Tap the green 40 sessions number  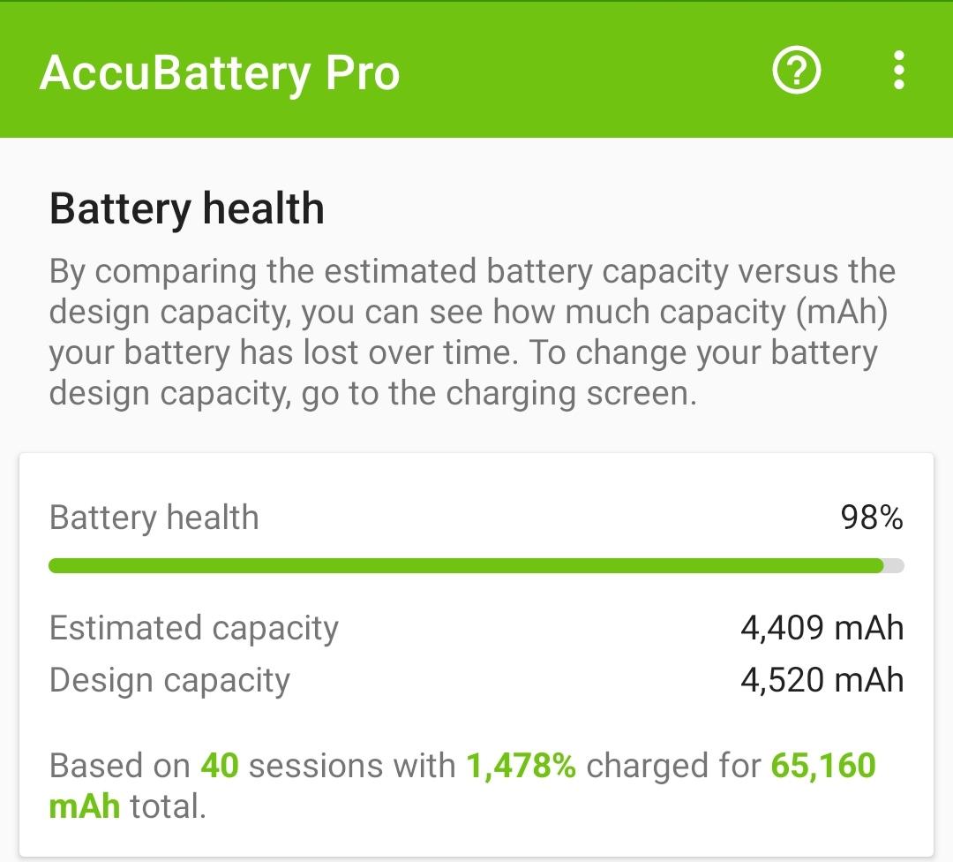coord(220,765)
